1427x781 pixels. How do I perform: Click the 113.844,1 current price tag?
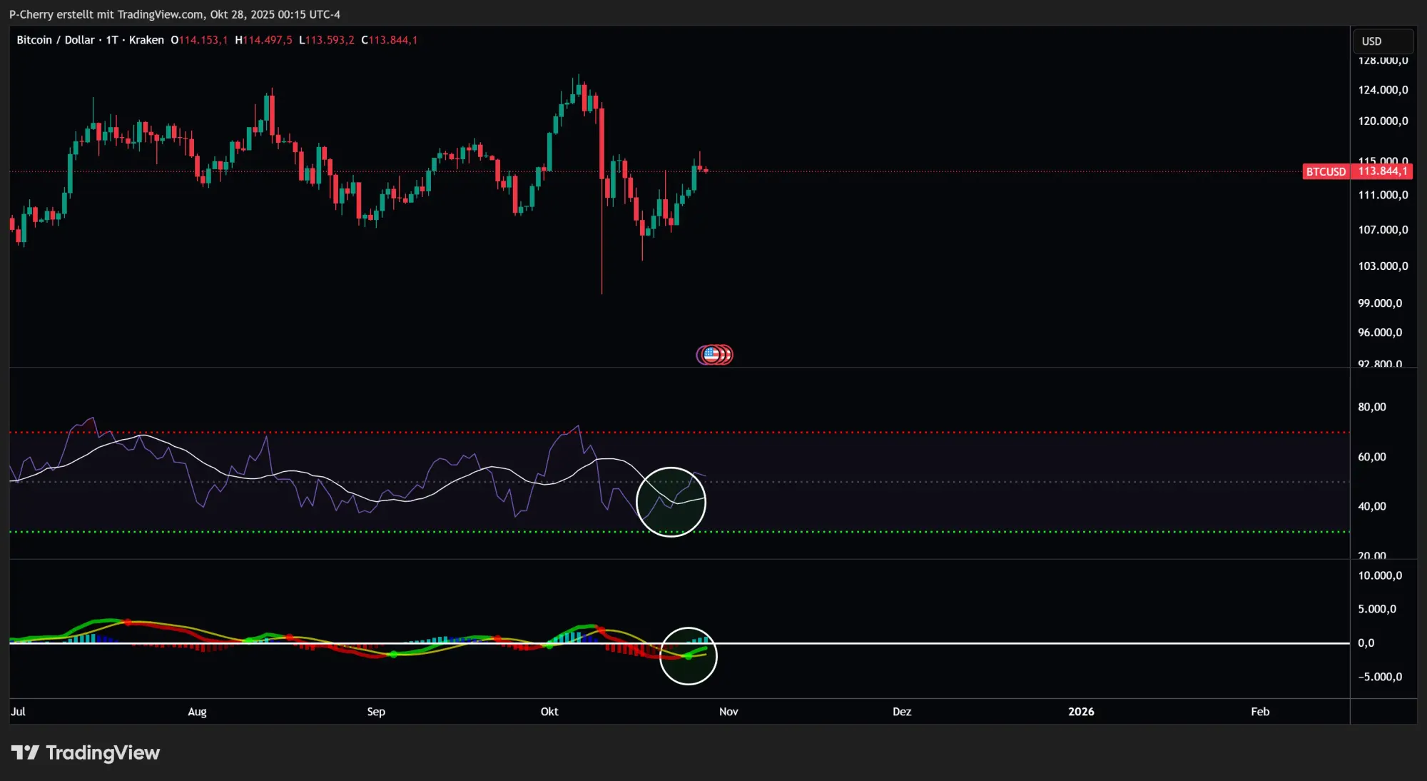point(1382,171)
